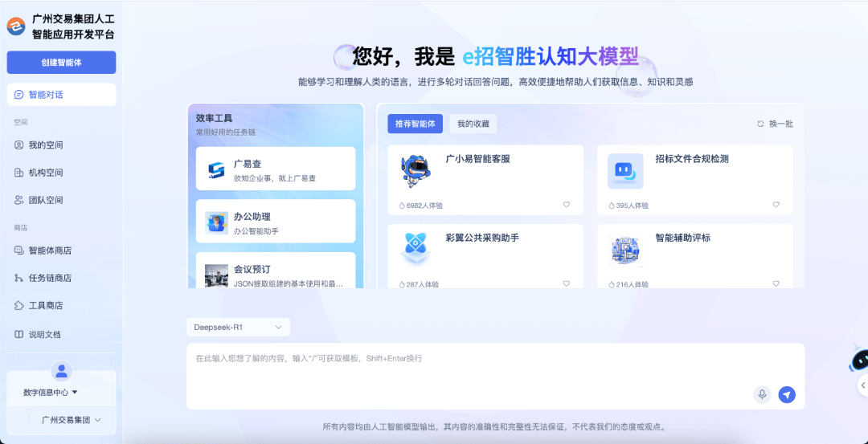868x444 pixels.
Task: Click the 招标文件合规检测 agent icon
Action: [624, 171]
